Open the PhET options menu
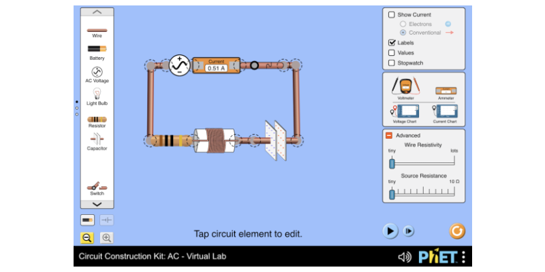 tap(463, 257)
